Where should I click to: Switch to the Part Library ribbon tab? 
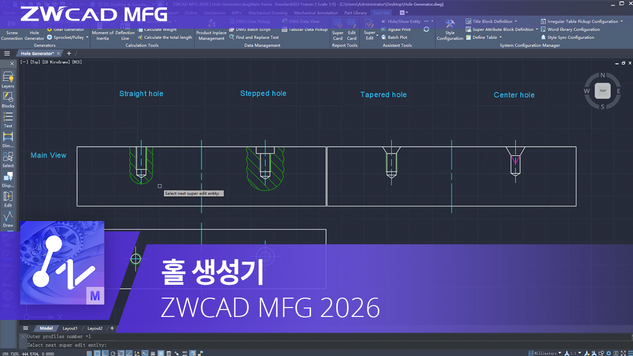click(x=356, y=13)
